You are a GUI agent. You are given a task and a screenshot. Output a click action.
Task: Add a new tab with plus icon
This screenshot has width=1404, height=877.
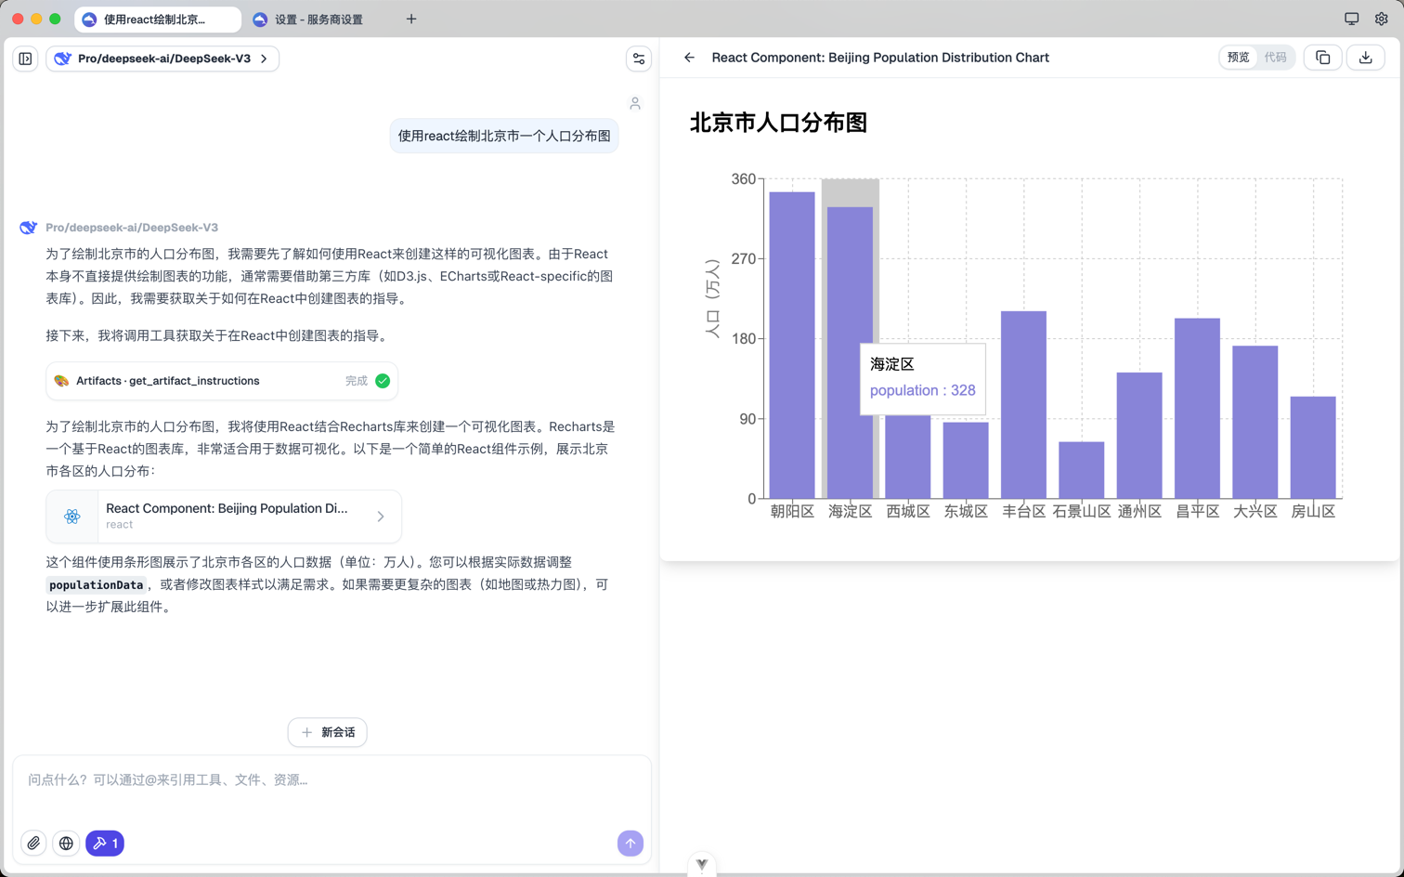[x=411, y=19]
